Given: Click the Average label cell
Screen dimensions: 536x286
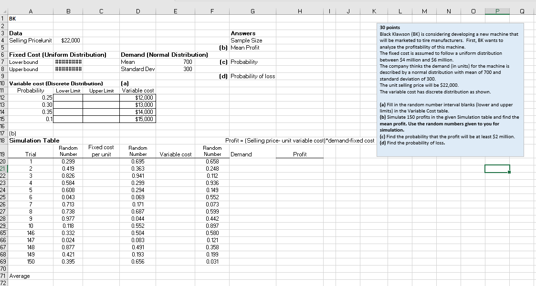Looking at the screenshot, I should coord(31,276).
